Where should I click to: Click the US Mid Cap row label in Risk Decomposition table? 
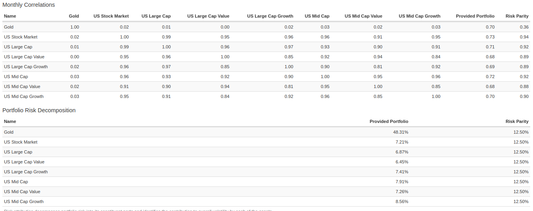pyautogui.click(x=16, y=182)
